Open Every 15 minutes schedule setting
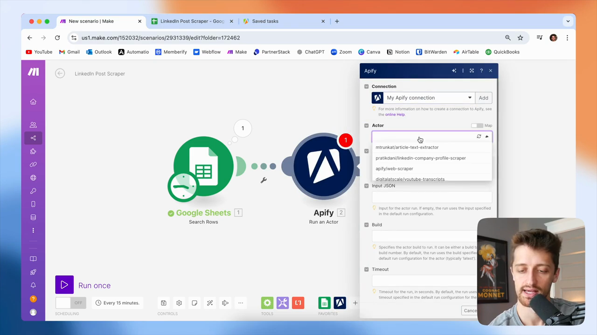The width and height of the screenshot is (597, 335). tap(117, 303)
